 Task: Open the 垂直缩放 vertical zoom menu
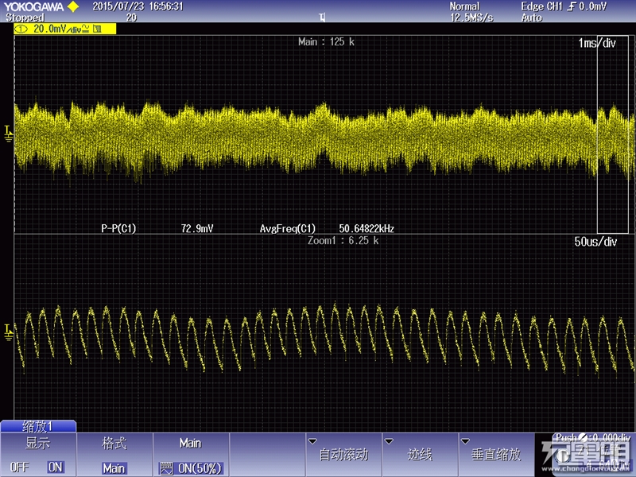click(495, 454)
